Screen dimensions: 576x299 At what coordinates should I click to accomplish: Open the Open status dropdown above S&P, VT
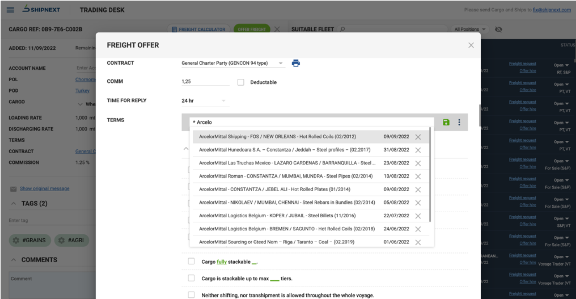(x=561, y=219)
